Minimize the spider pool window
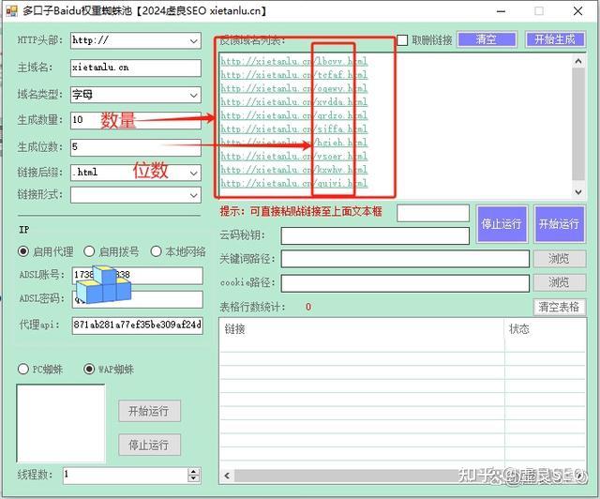Viewport: 600px width, 499px height. [x=501, y=11]
